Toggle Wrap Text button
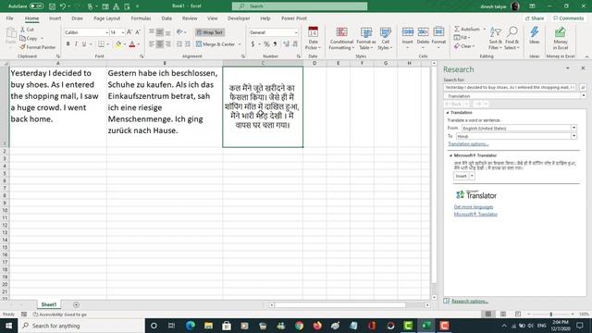 click(210, 32)
